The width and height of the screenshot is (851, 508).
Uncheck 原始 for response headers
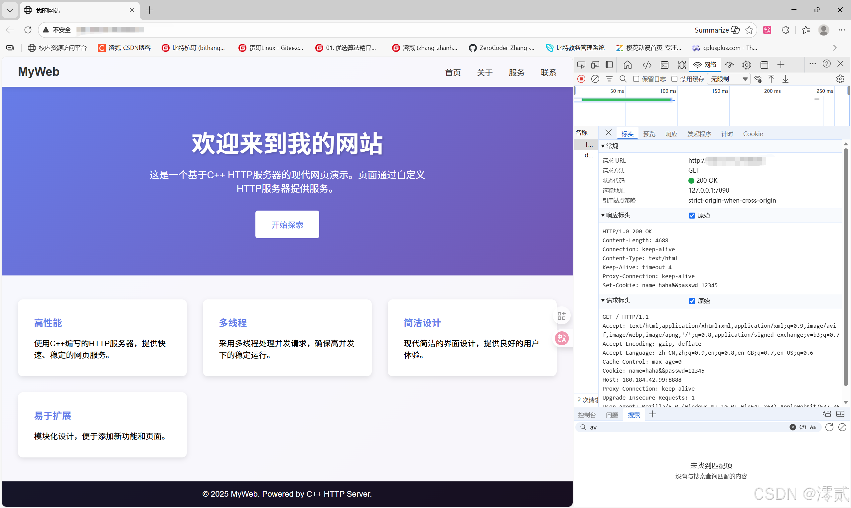click(x=692, y=215)
